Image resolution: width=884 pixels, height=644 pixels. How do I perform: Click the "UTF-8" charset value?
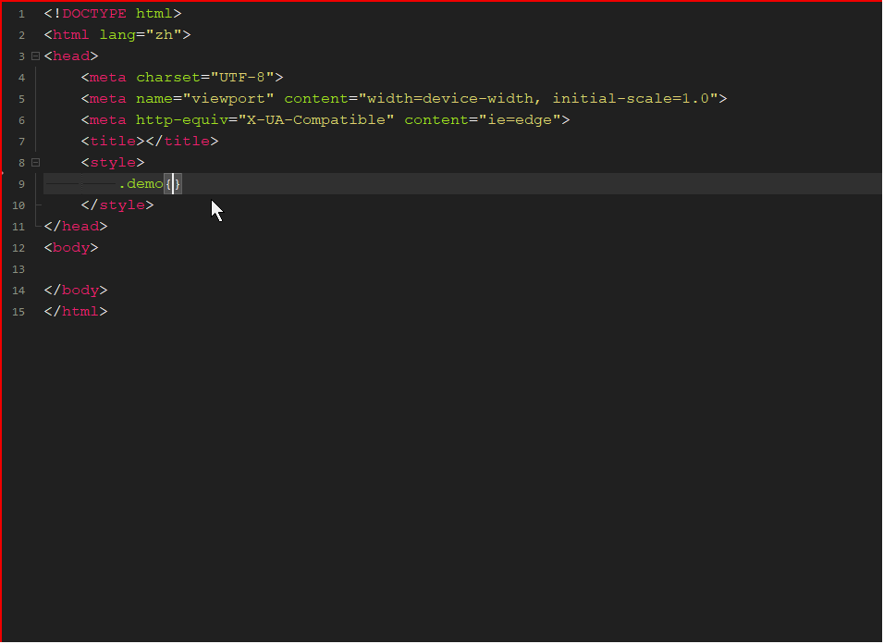pos(242,77)
